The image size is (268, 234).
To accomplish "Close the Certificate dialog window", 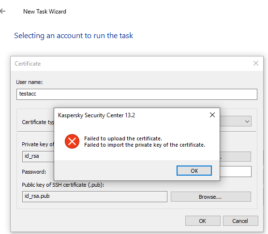I will pos(256,63).
